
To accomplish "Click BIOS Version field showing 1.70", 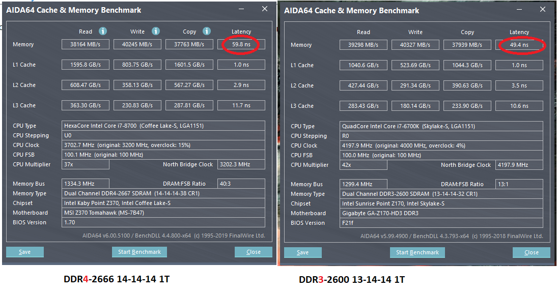I will tap(163, 222).
